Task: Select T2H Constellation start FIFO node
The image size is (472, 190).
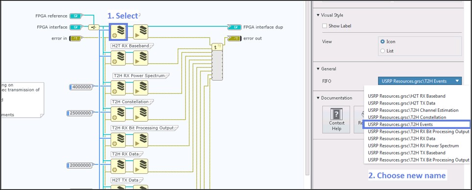Action: click(141, 114)
